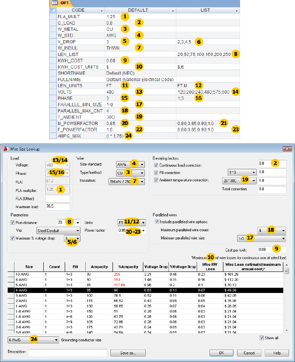Close the Wire Size Lookup dialog

coord(287,149)
